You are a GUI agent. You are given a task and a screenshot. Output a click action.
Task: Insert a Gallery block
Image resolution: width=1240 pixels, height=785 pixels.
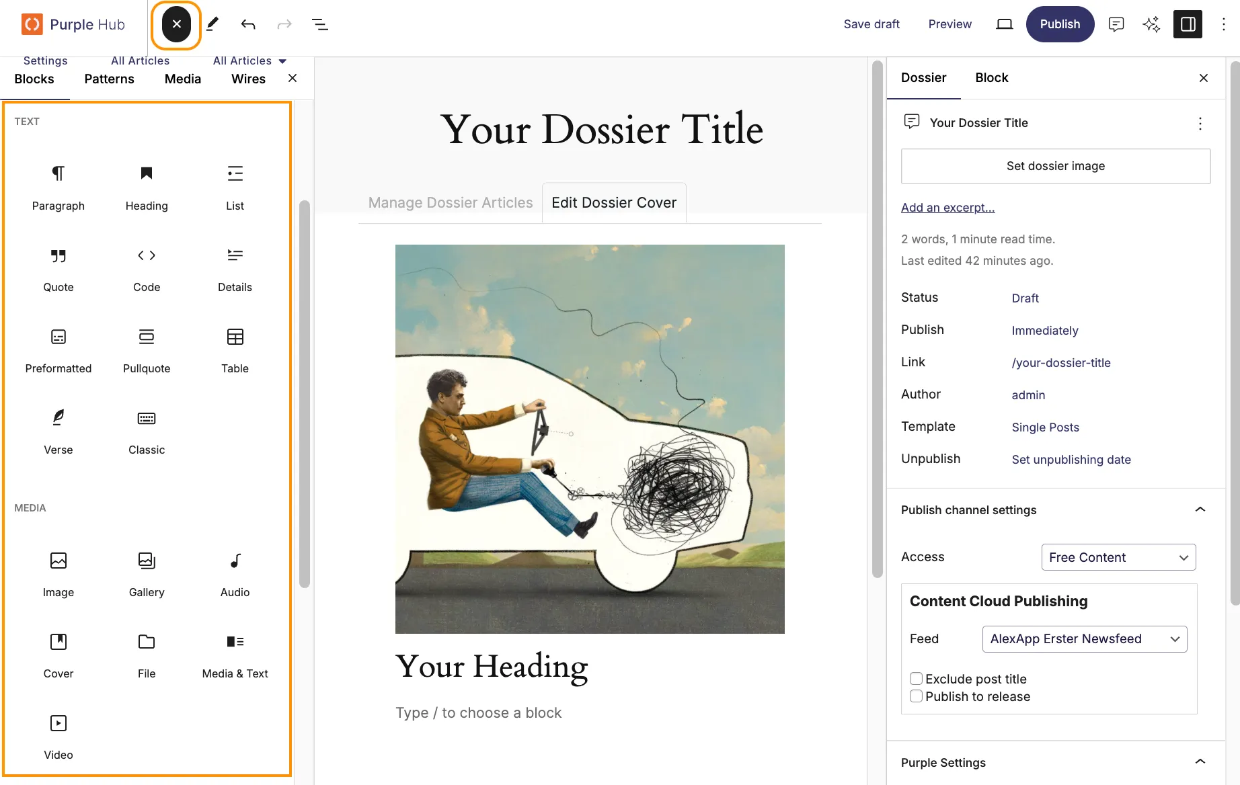pyautogui.click(x=147, y=574)
